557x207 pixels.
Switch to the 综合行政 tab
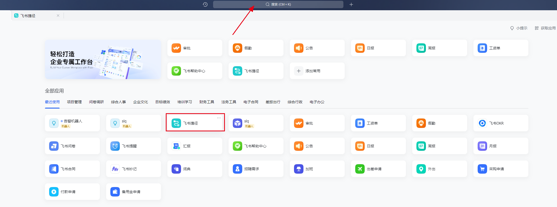[295, 102]
